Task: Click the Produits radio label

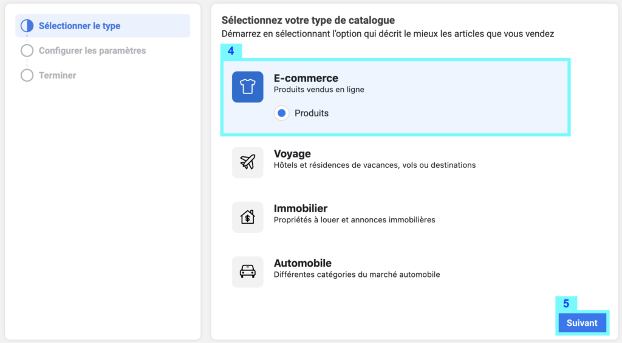Action: click(312, 113)
